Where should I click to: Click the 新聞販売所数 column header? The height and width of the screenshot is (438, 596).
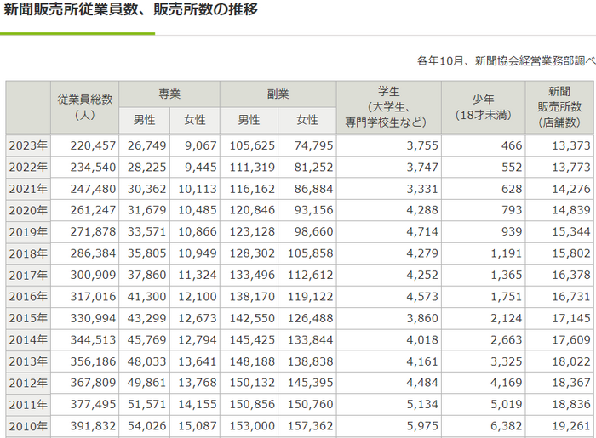[559, 106]
